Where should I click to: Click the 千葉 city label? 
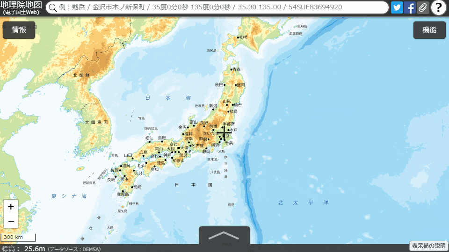click(229, 143)
